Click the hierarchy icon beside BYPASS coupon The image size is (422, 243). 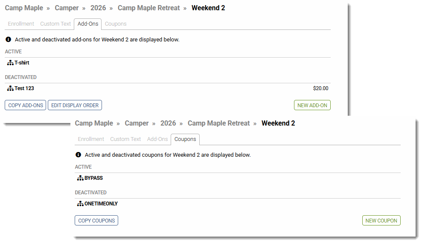point(80,178)
